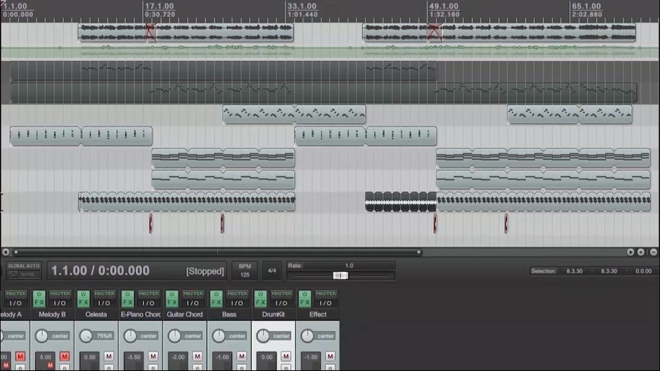Jump to ruler position 65.1.00

pyautogui.click(x=586, y=6)
